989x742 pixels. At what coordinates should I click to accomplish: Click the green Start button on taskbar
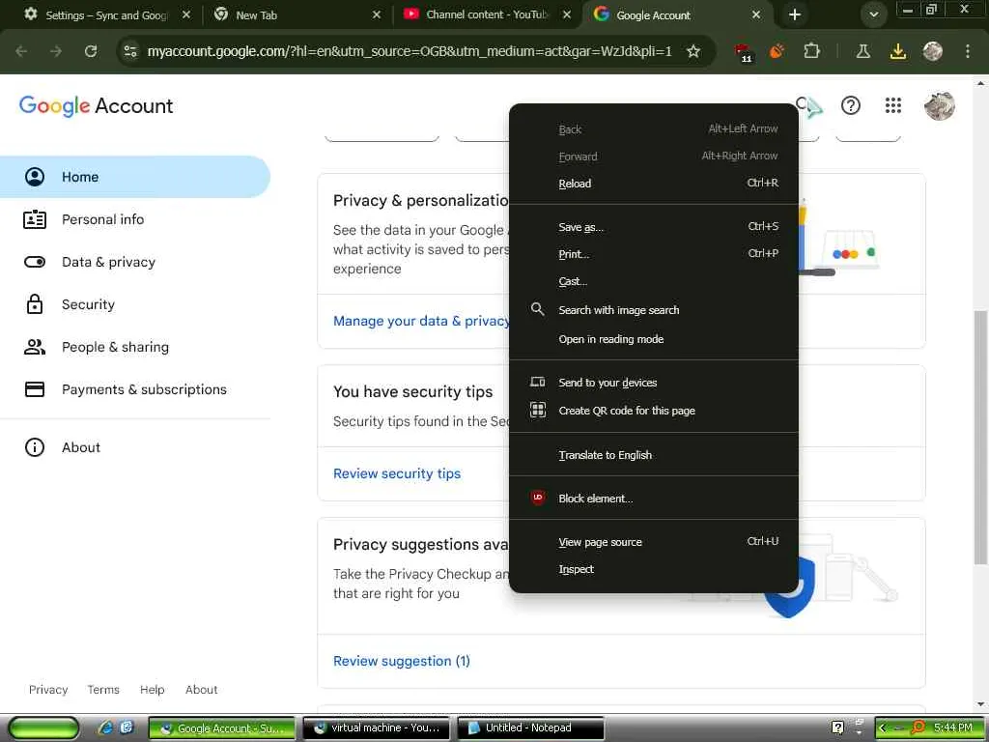point(43,728)
